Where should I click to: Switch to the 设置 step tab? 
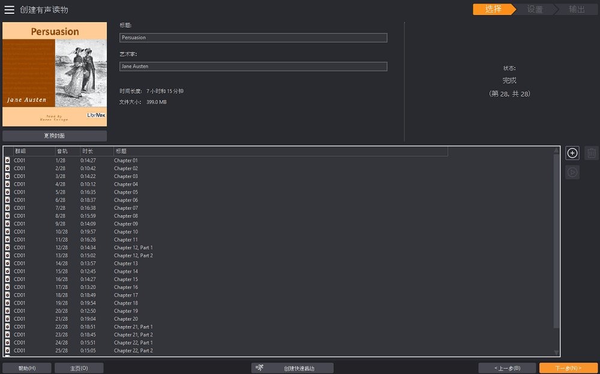[x=534, y=9]
